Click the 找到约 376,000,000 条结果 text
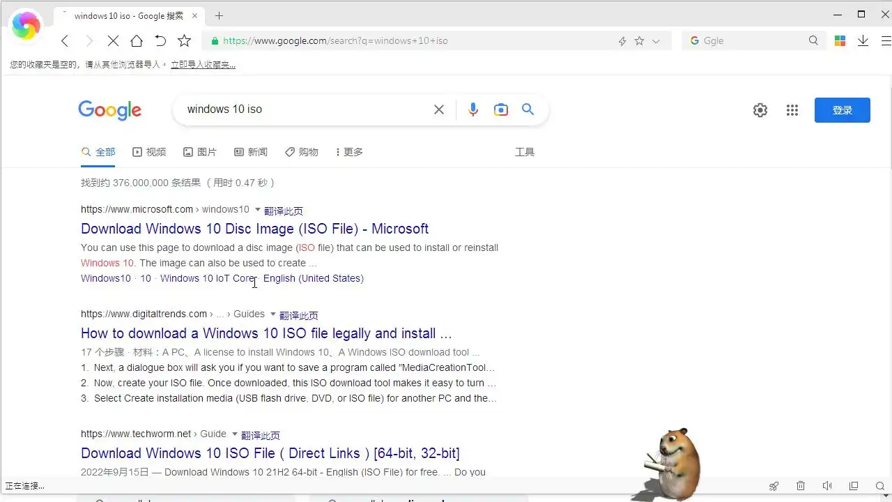Screen dimensions: 892x502 coord(141,183)
